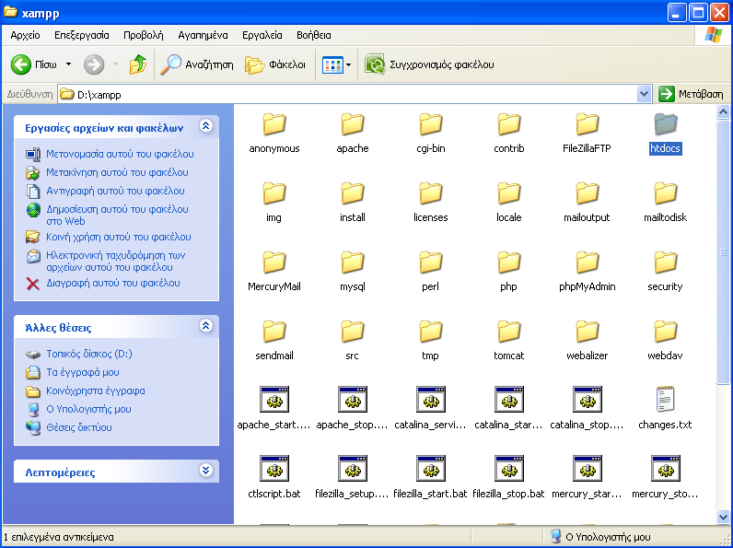Click Μετονομασία αυτού του φακέλου link
This screenshot has width=733, height=548.
pyautogui.click(x=120, y=154)
